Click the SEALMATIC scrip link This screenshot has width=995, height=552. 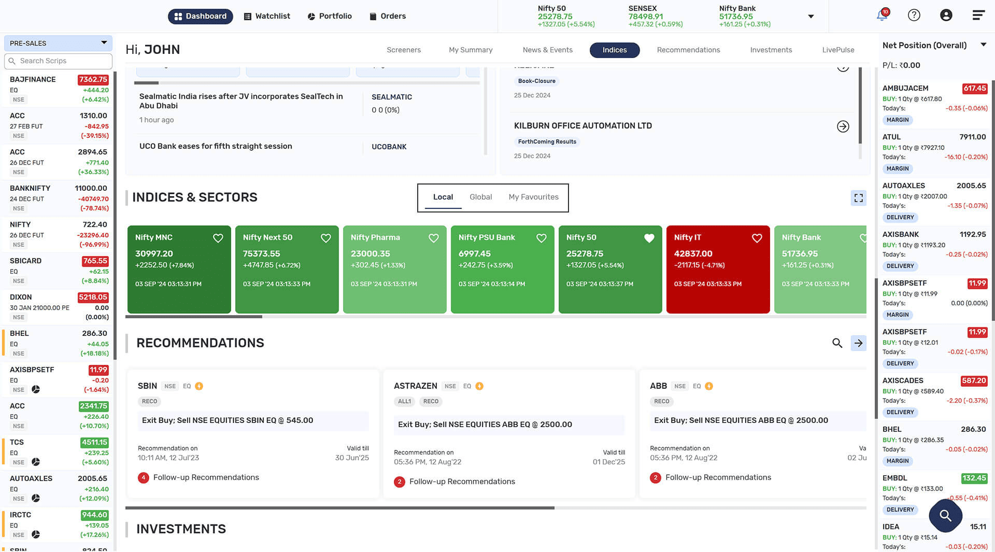pyautogui.click(x=392, y=97)
